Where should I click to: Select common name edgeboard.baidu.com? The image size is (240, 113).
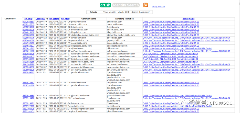81,46
